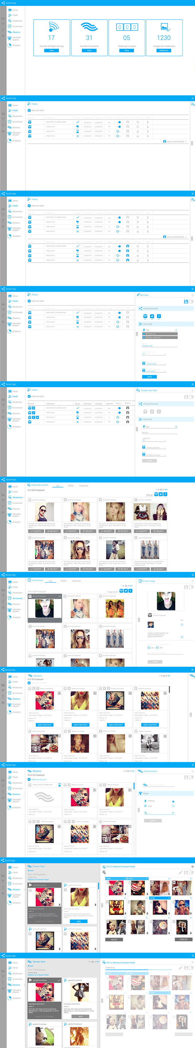Click the blue ADD button in Stream feed list
The height and width of the screenshot is (1048, 195).
point(79,921)
